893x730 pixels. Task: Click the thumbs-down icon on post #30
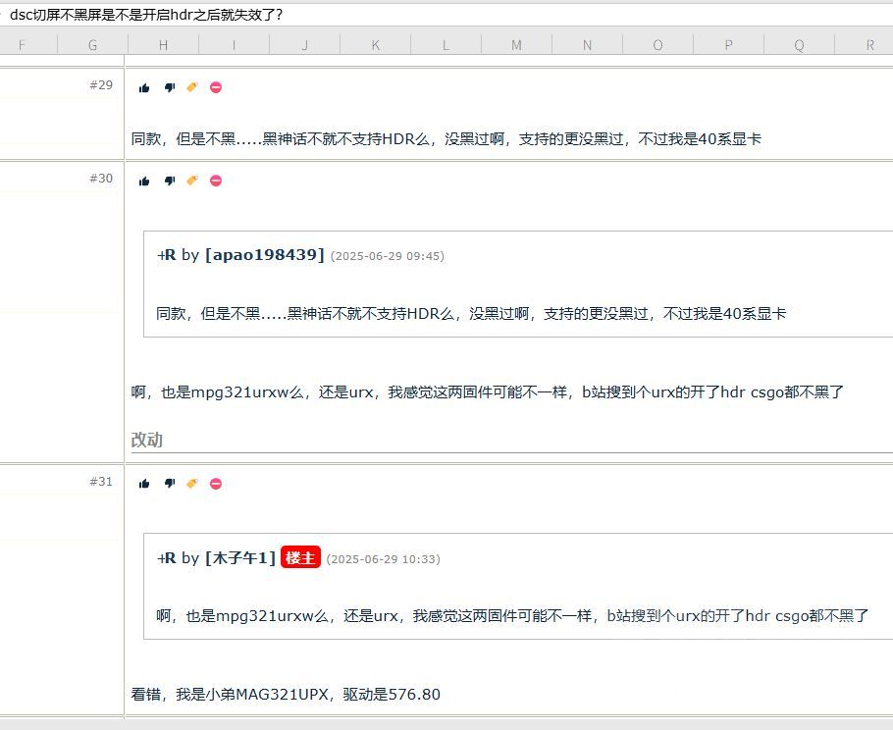point(167,181)
